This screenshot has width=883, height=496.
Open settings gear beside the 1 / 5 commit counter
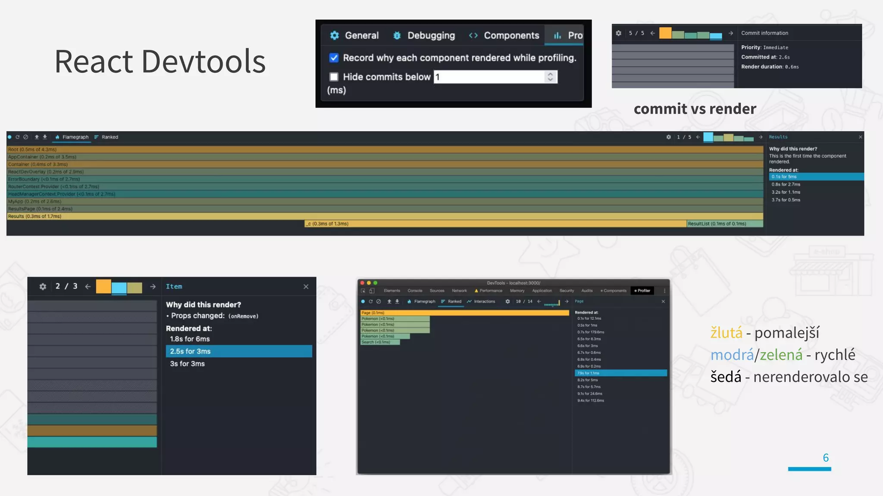668,137
